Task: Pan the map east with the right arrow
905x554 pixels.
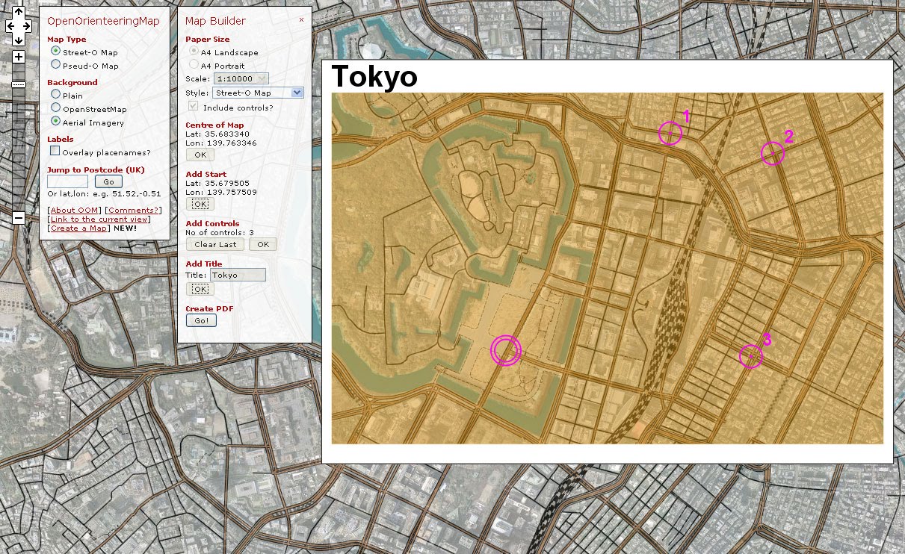Action: point(25,25)
